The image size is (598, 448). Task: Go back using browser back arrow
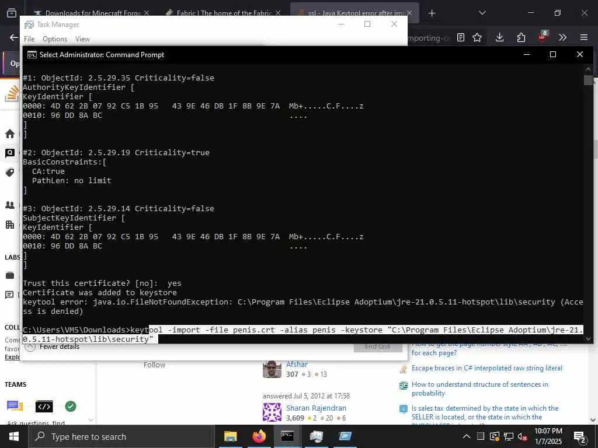click(14, 37)
